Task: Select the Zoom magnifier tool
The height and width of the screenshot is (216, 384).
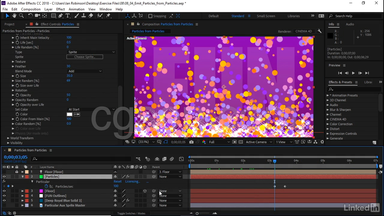Action: [x=22, y=16]
